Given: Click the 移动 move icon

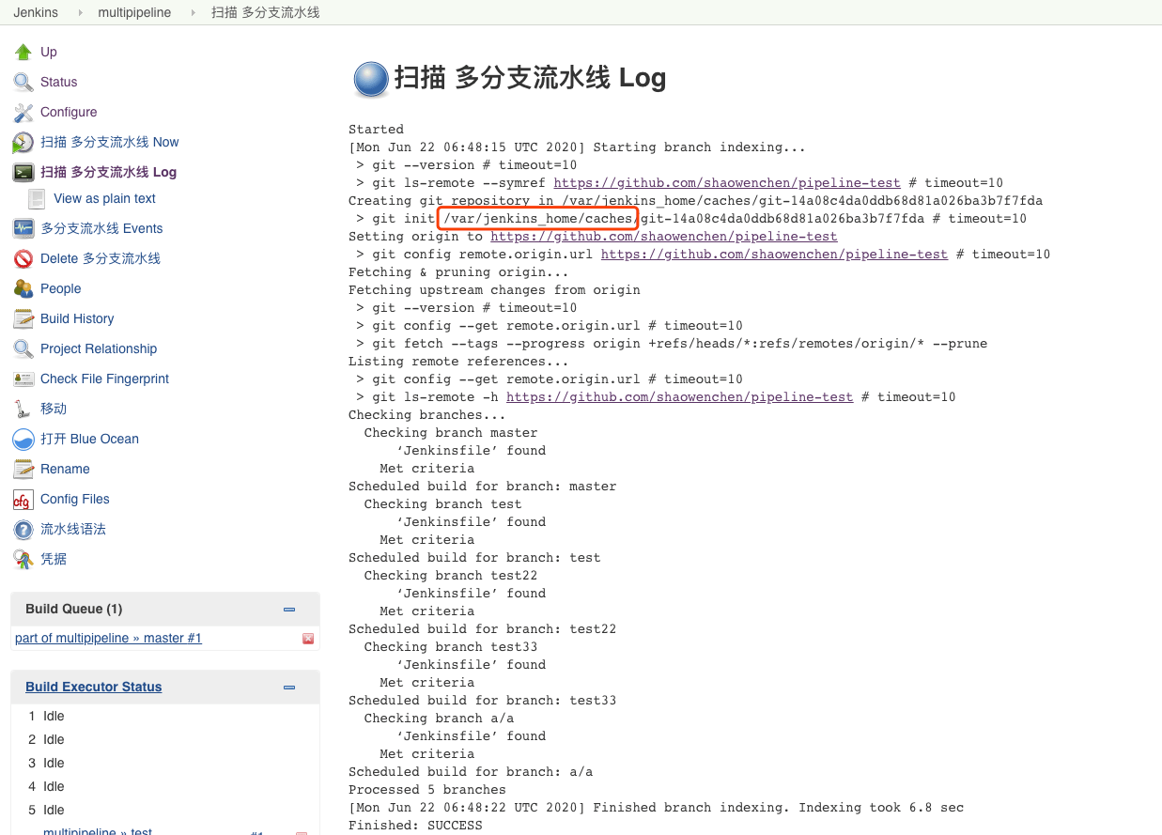Looking at the screenshot, I should point(23,409).
